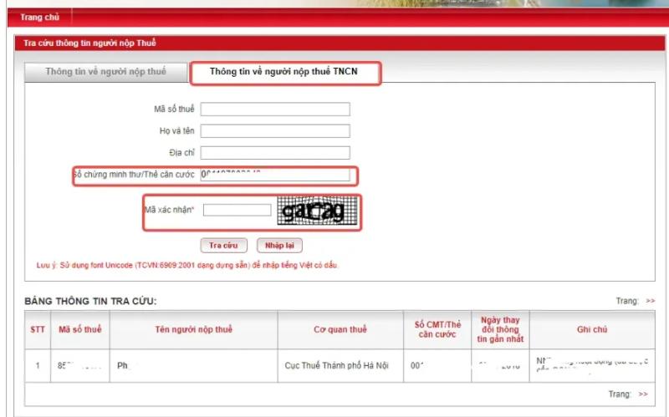Click into the Địa chỉ field
The height and width of the screenshot is (417, 669).
(x=274, y=153)
